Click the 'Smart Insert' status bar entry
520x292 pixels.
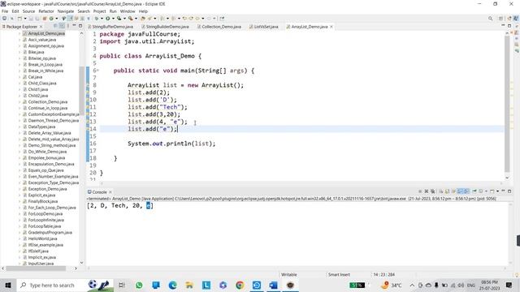pos(339,274)
